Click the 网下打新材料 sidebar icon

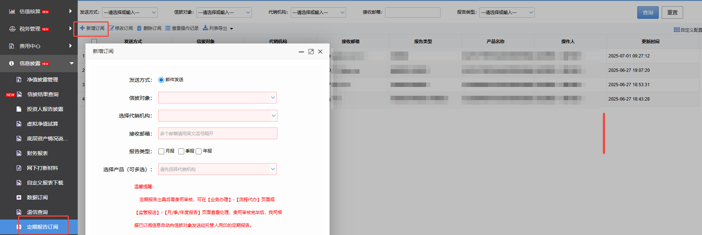[19, 168]
